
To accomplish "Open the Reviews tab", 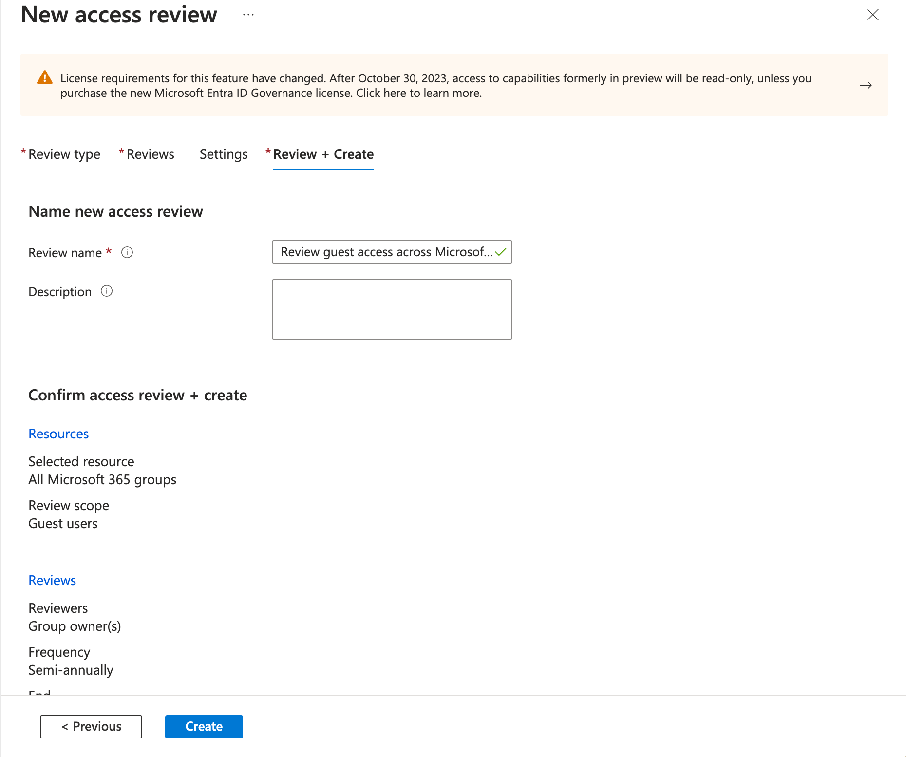I will (150, 154).
